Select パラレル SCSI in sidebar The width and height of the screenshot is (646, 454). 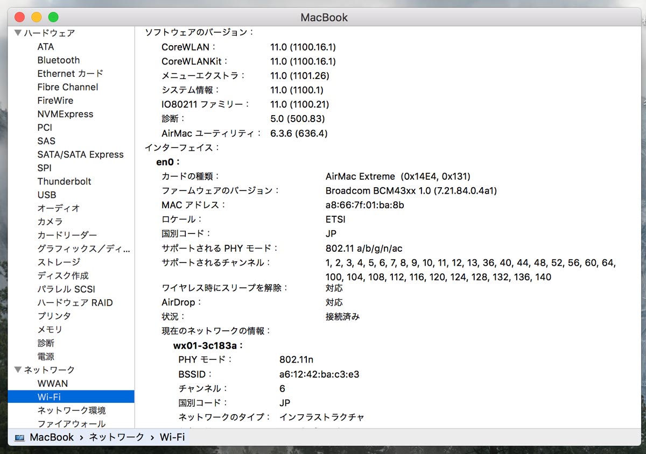point(66,289)
